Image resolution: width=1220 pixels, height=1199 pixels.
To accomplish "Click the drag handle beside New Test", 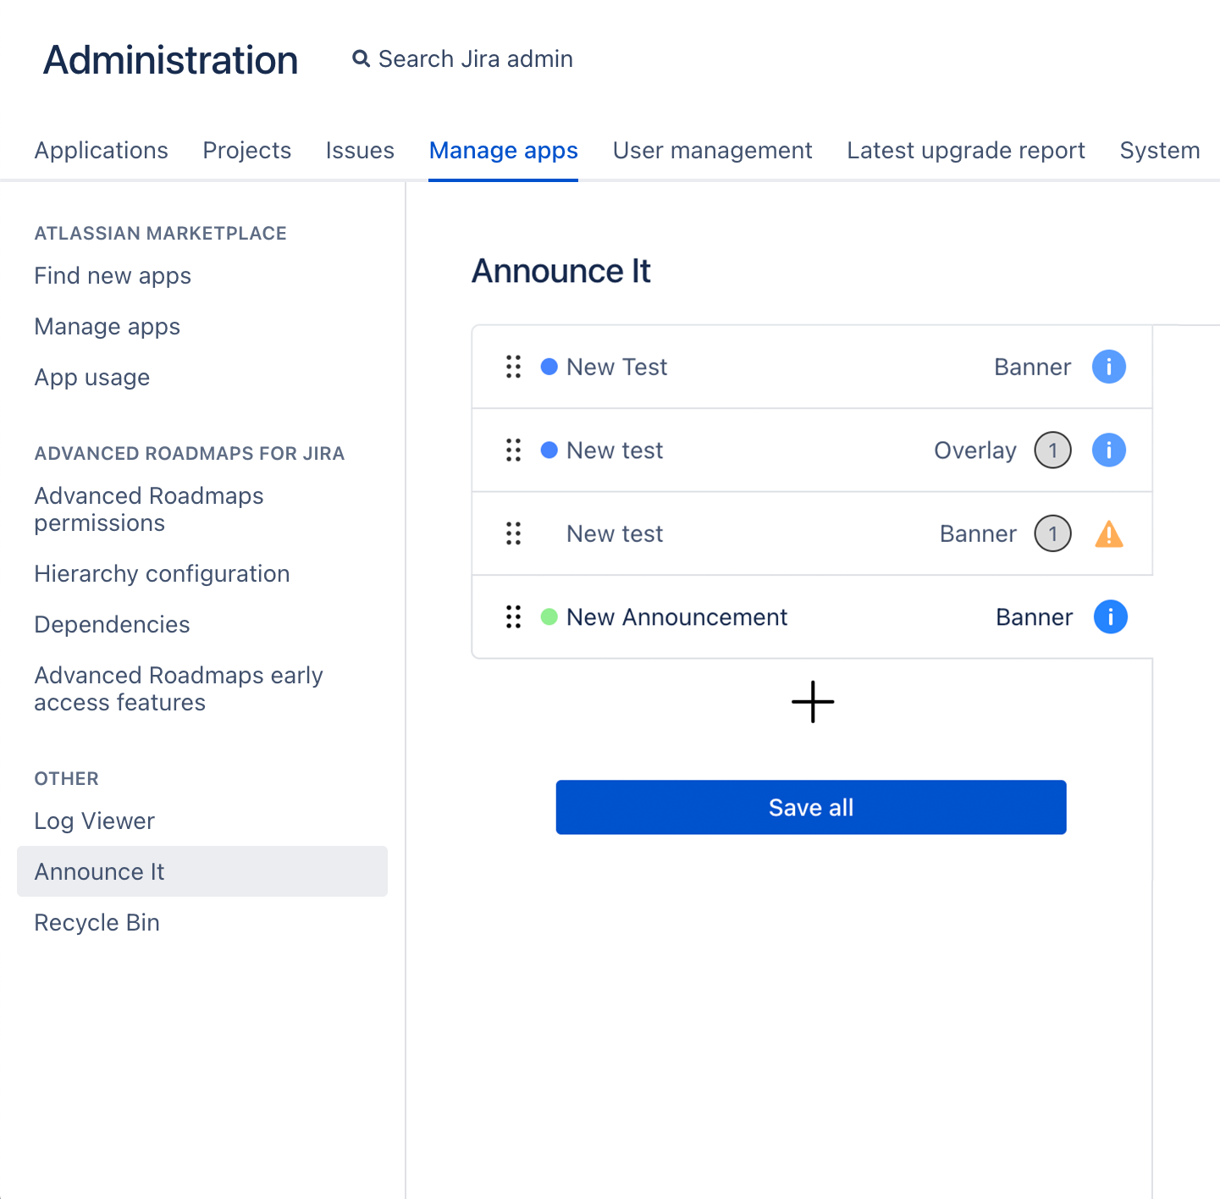I will (513, 367).
